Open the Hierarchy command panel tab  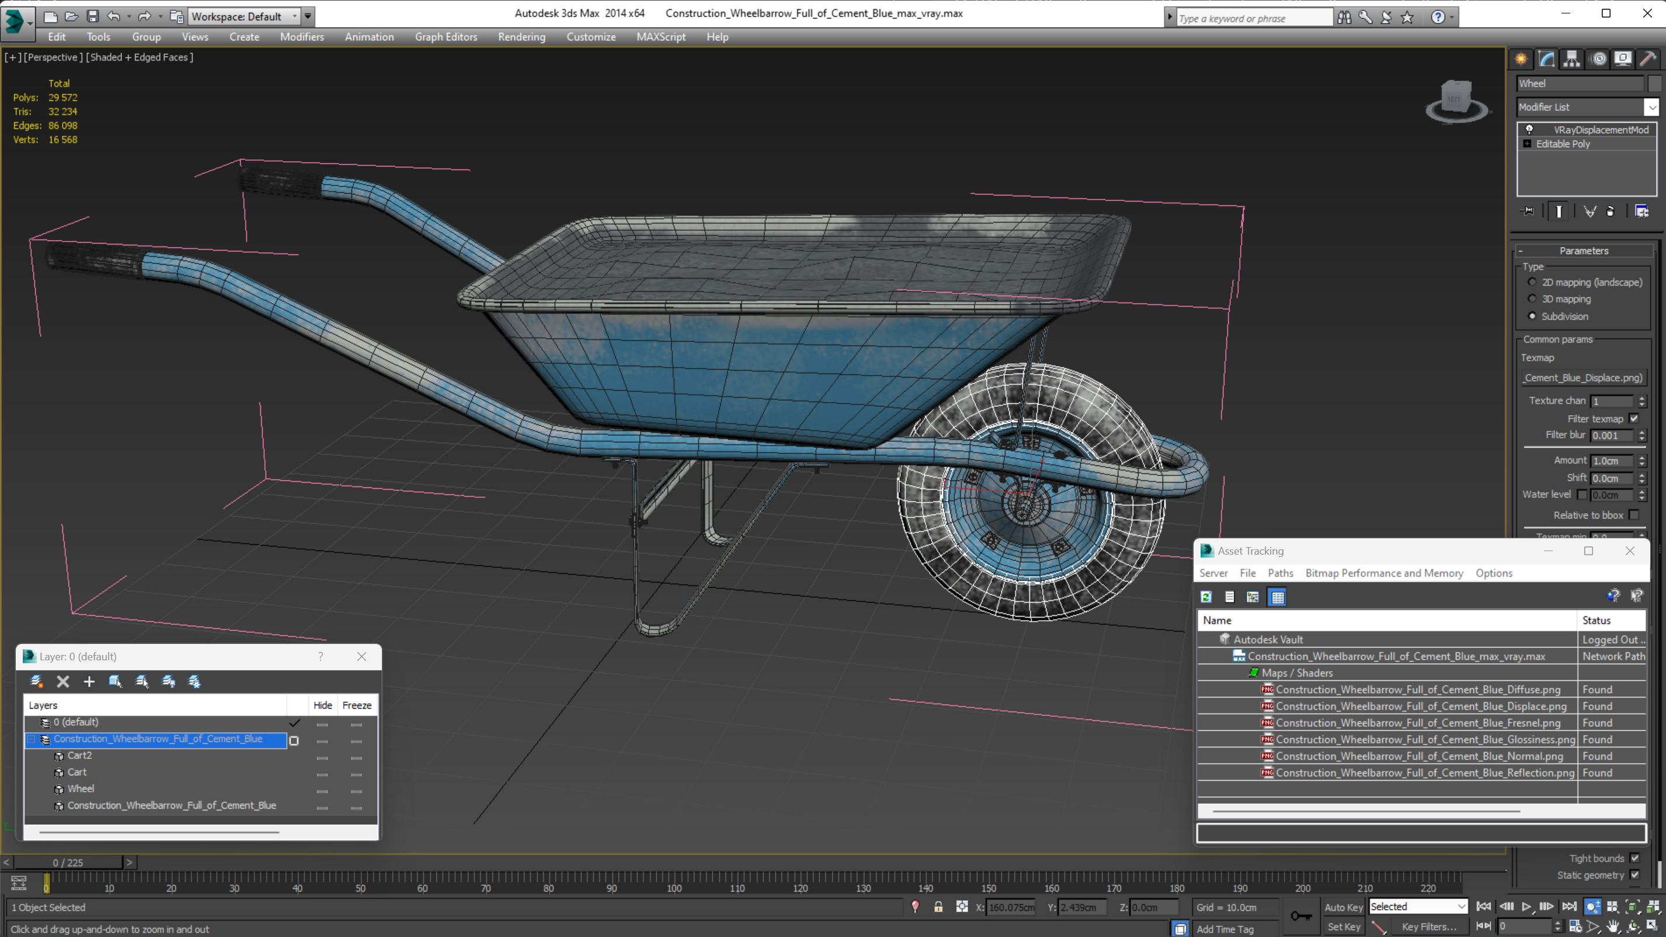(1571, 59)
